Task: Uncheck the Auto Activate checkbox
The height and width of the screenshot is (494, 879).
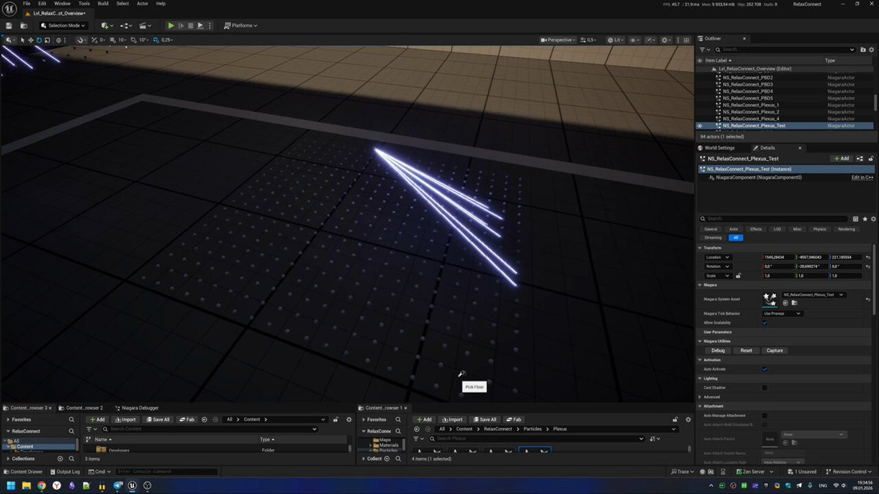Action: 765,370
